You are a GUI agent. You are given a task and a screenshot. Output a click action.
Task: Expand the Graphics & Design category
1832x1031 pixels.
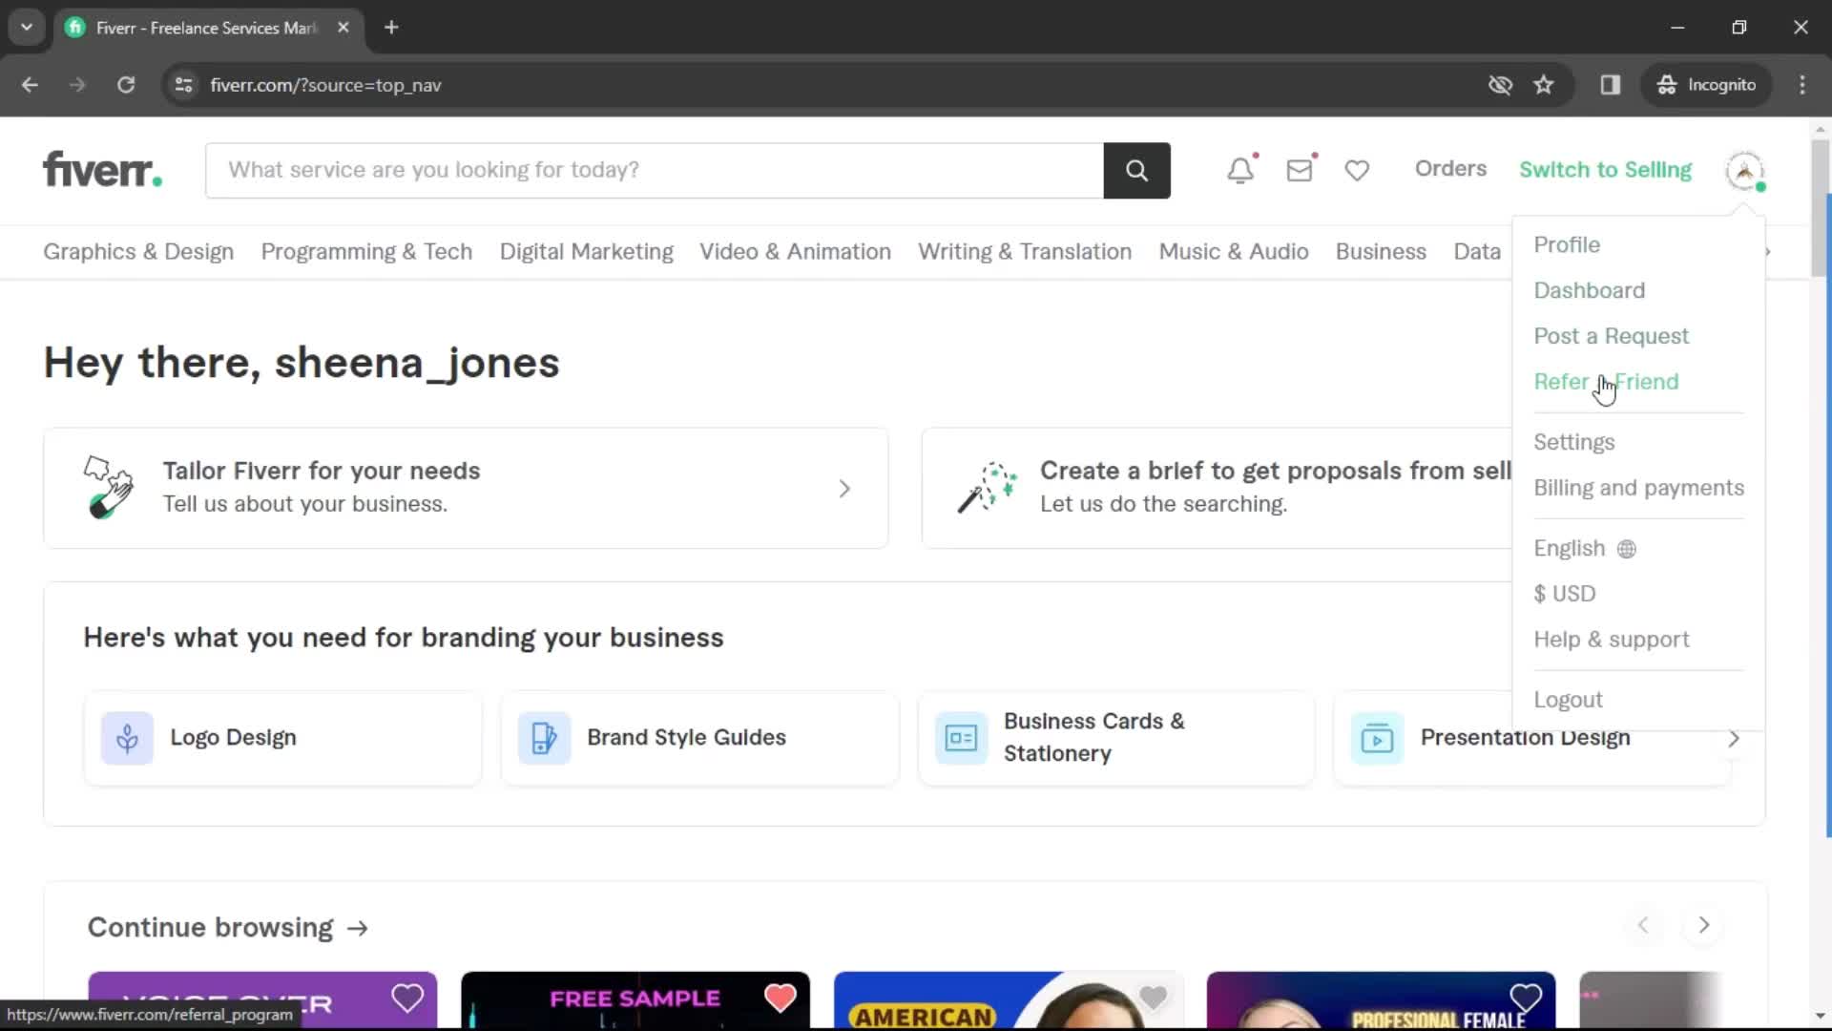point(138,252)
